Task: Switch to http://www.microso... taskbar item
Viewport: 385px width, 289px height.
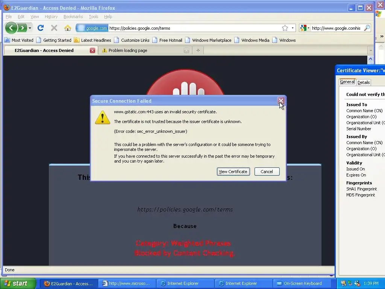Action: coord(126,283)
